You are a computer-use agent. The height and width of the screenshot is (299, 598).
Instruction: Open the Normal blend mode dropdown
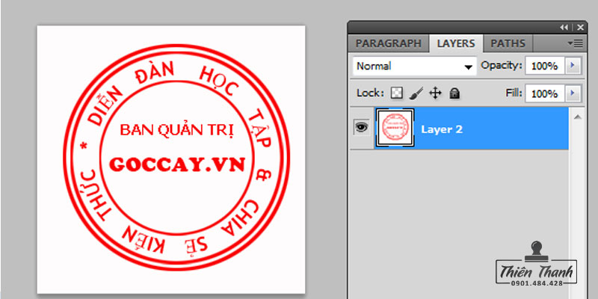click(415, 67)
